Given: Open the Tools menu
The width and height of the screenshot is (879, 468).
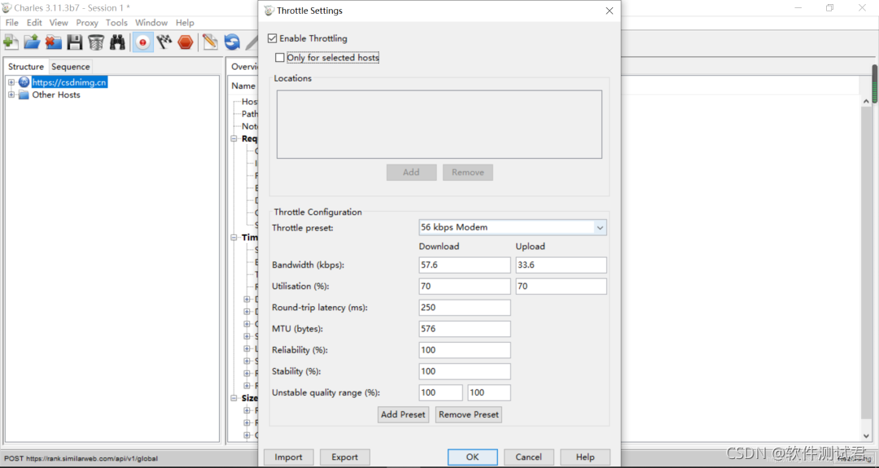Looking at the screenshot, I should point(116,23).
